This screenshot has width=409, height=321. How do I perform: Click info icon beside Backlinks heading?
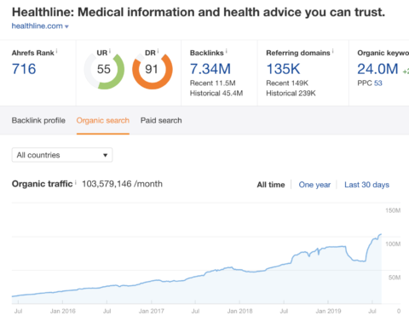point(226,51)
